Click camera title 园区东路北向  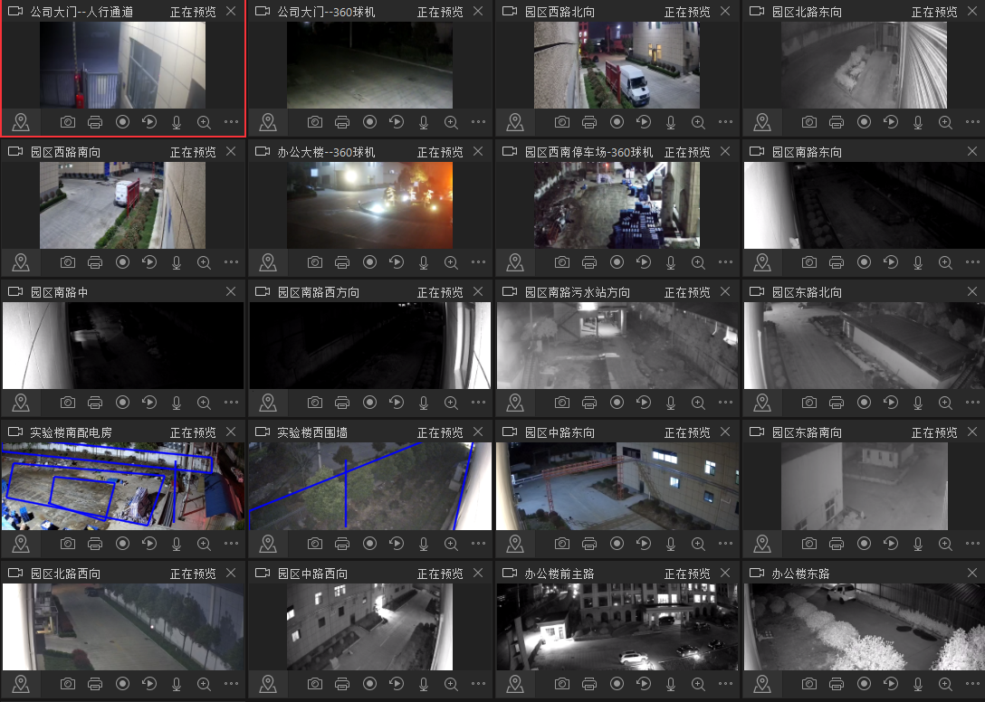[x=807, y=292]
